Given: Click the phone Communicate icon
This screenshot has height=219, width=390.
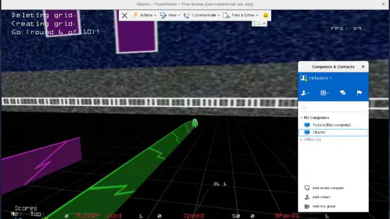Looking at the screenshot, I should tap(187, 16).
